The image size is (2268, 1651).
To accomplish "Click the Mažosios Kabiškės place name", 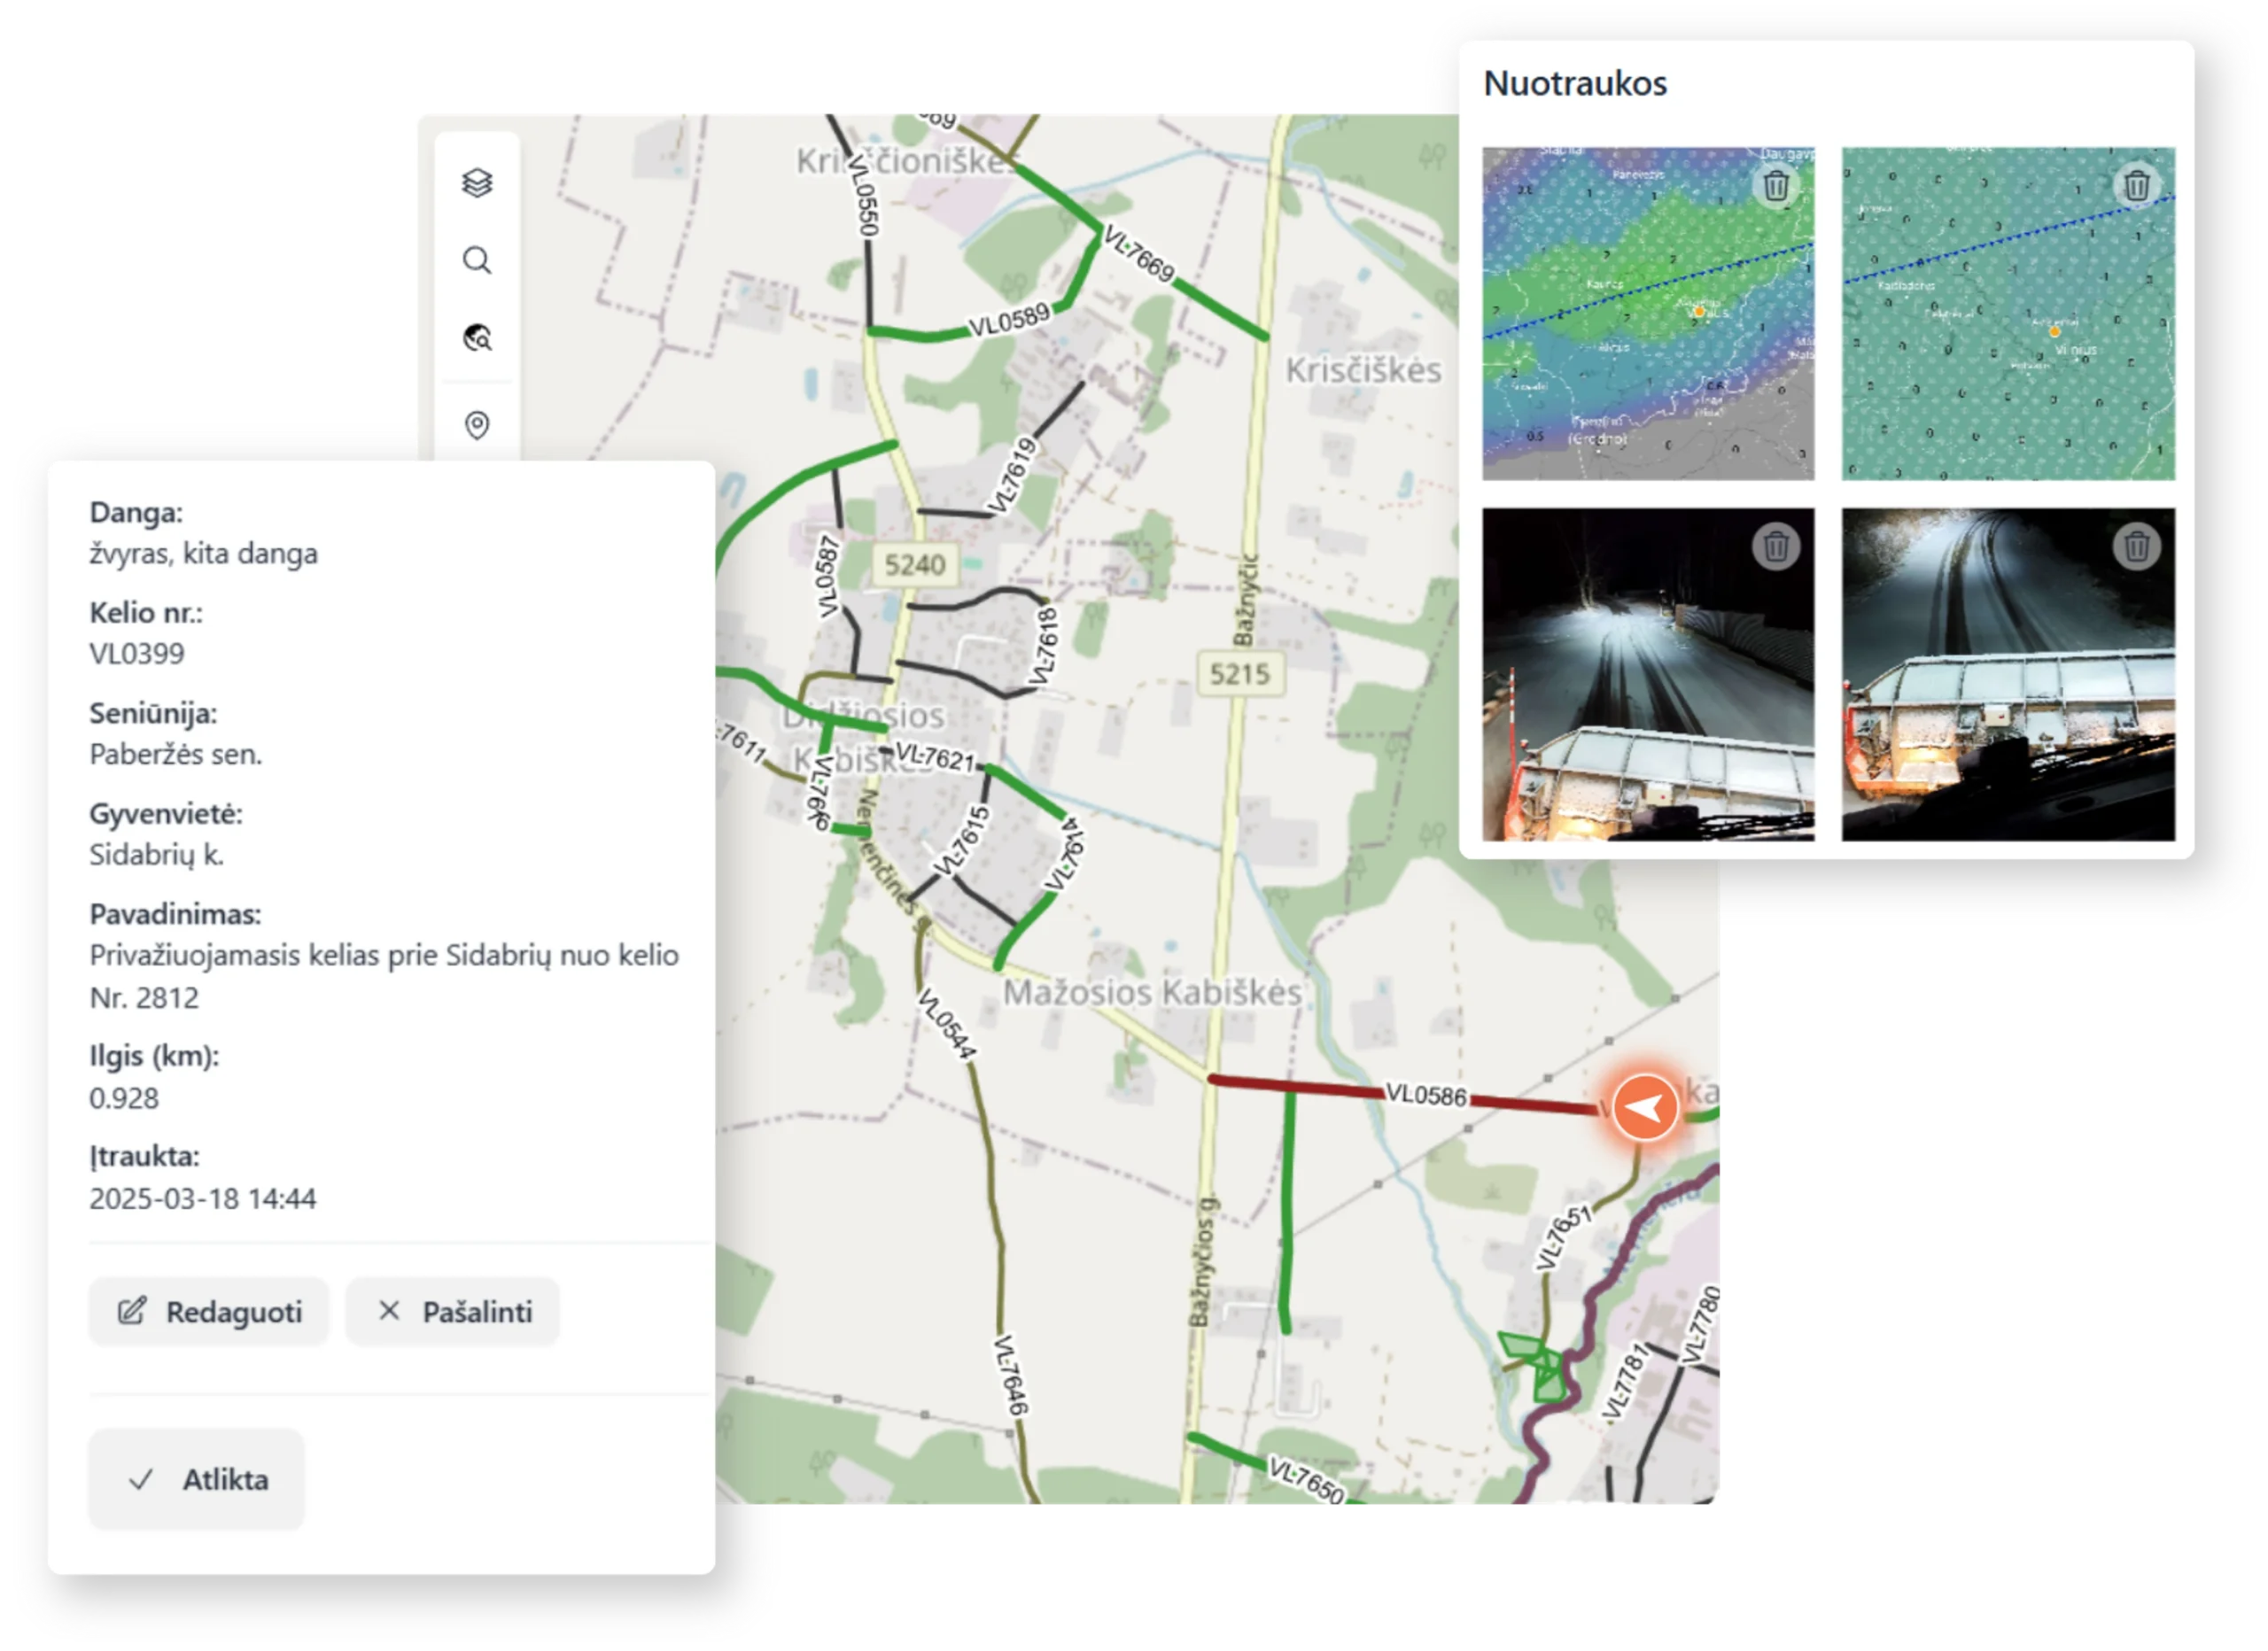I will (x=1152, y=992).
